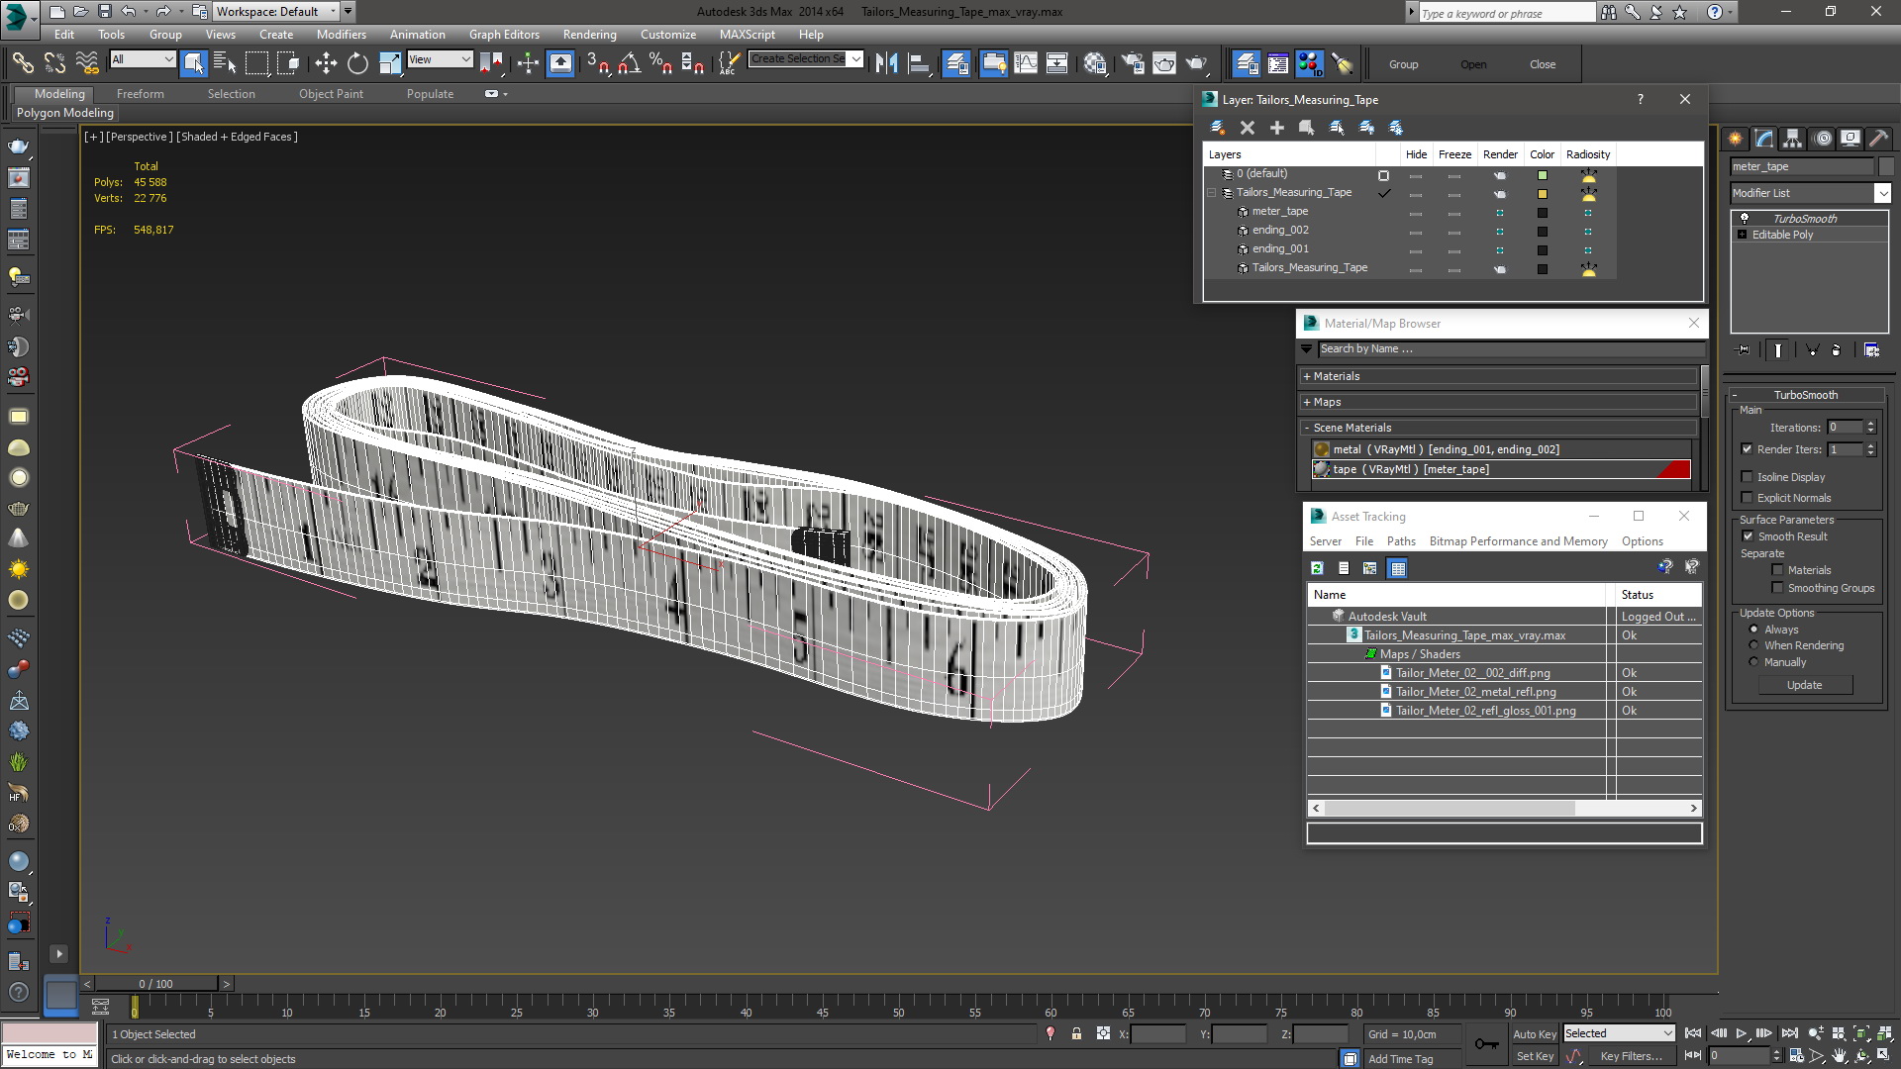This screenshot has height=1069, width=1901.
Task: Click meter_tape layer color swatch
Action: [x=1542, y=213]
